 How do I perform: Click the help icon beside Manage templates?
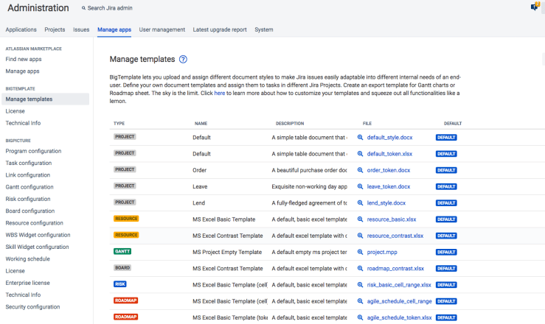pos(183,59)
